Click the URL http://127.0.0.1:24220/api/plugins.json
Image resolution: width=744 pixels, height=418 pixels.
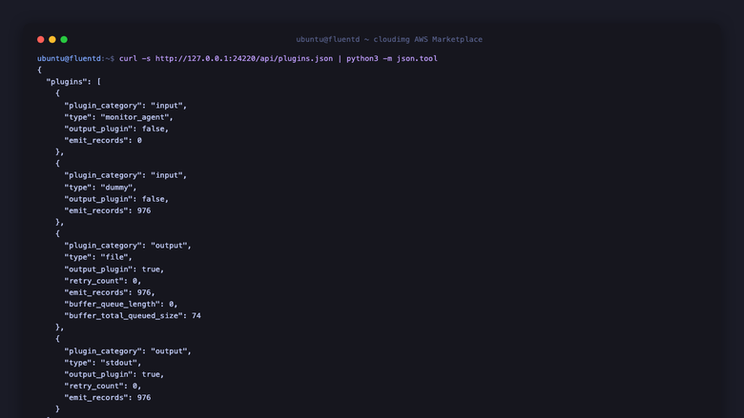pyautogui.click(x=244, y=59)
